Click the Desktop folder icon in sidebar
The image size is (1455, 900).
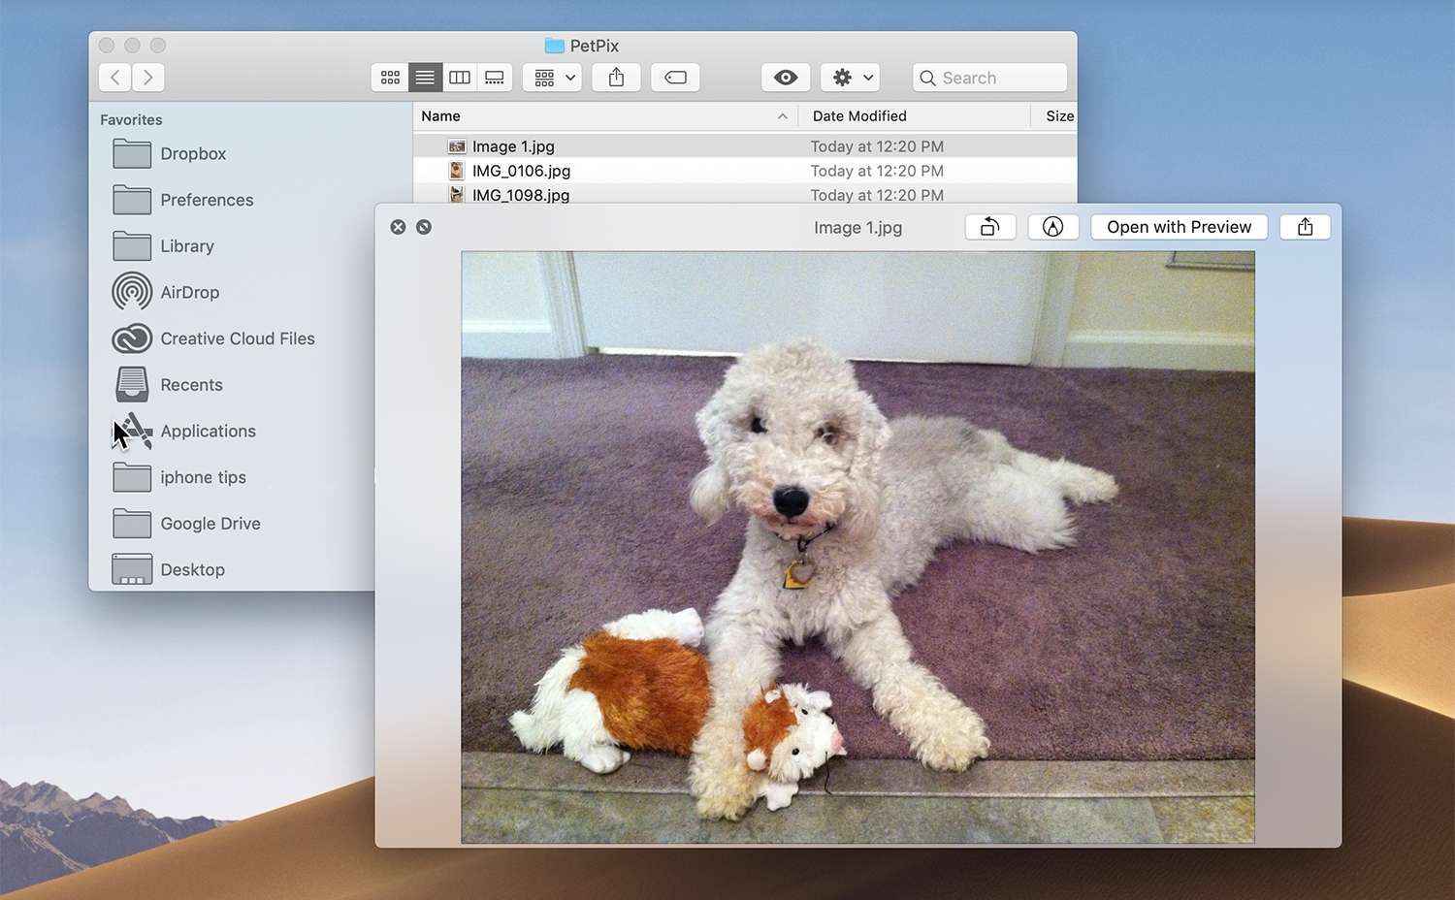(x=132, y=569)
